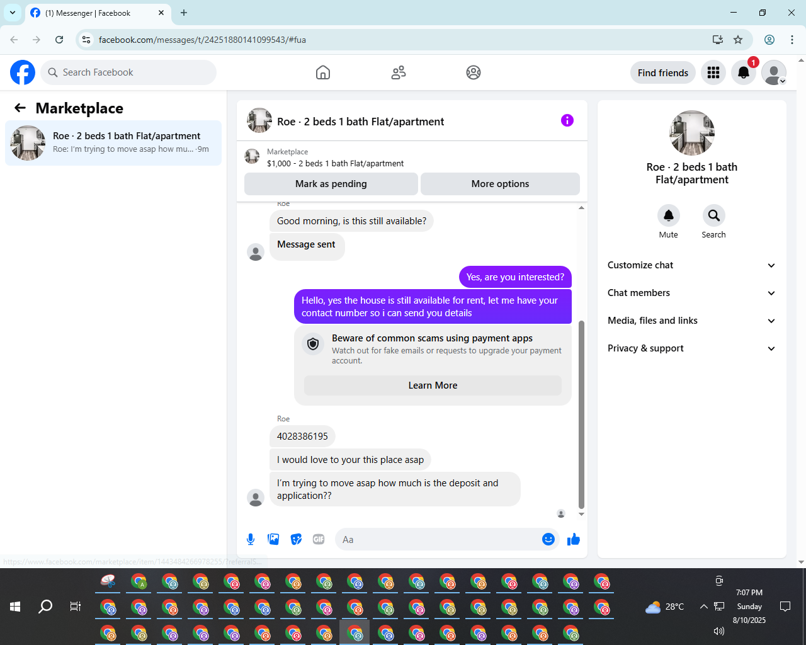
Task: Attach a photo with the image icon
Action: click(273, 539)
